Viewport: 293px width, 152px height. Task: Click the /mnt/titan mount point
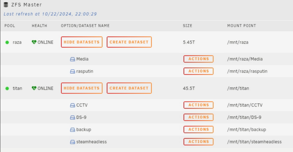point(238,88)
